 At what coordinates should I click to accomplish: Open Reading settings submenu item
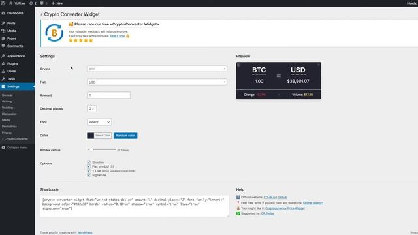(7, 108)
